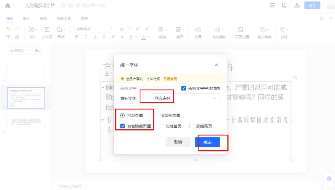Start the slideshow presentation icon

click(284, 5)
